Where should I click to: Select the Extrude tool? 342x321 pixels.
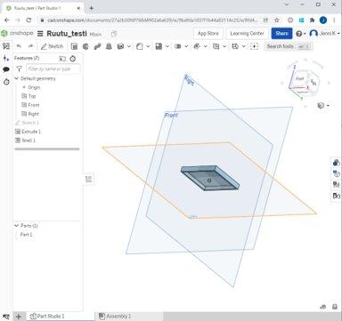click(x=74, y=46)
